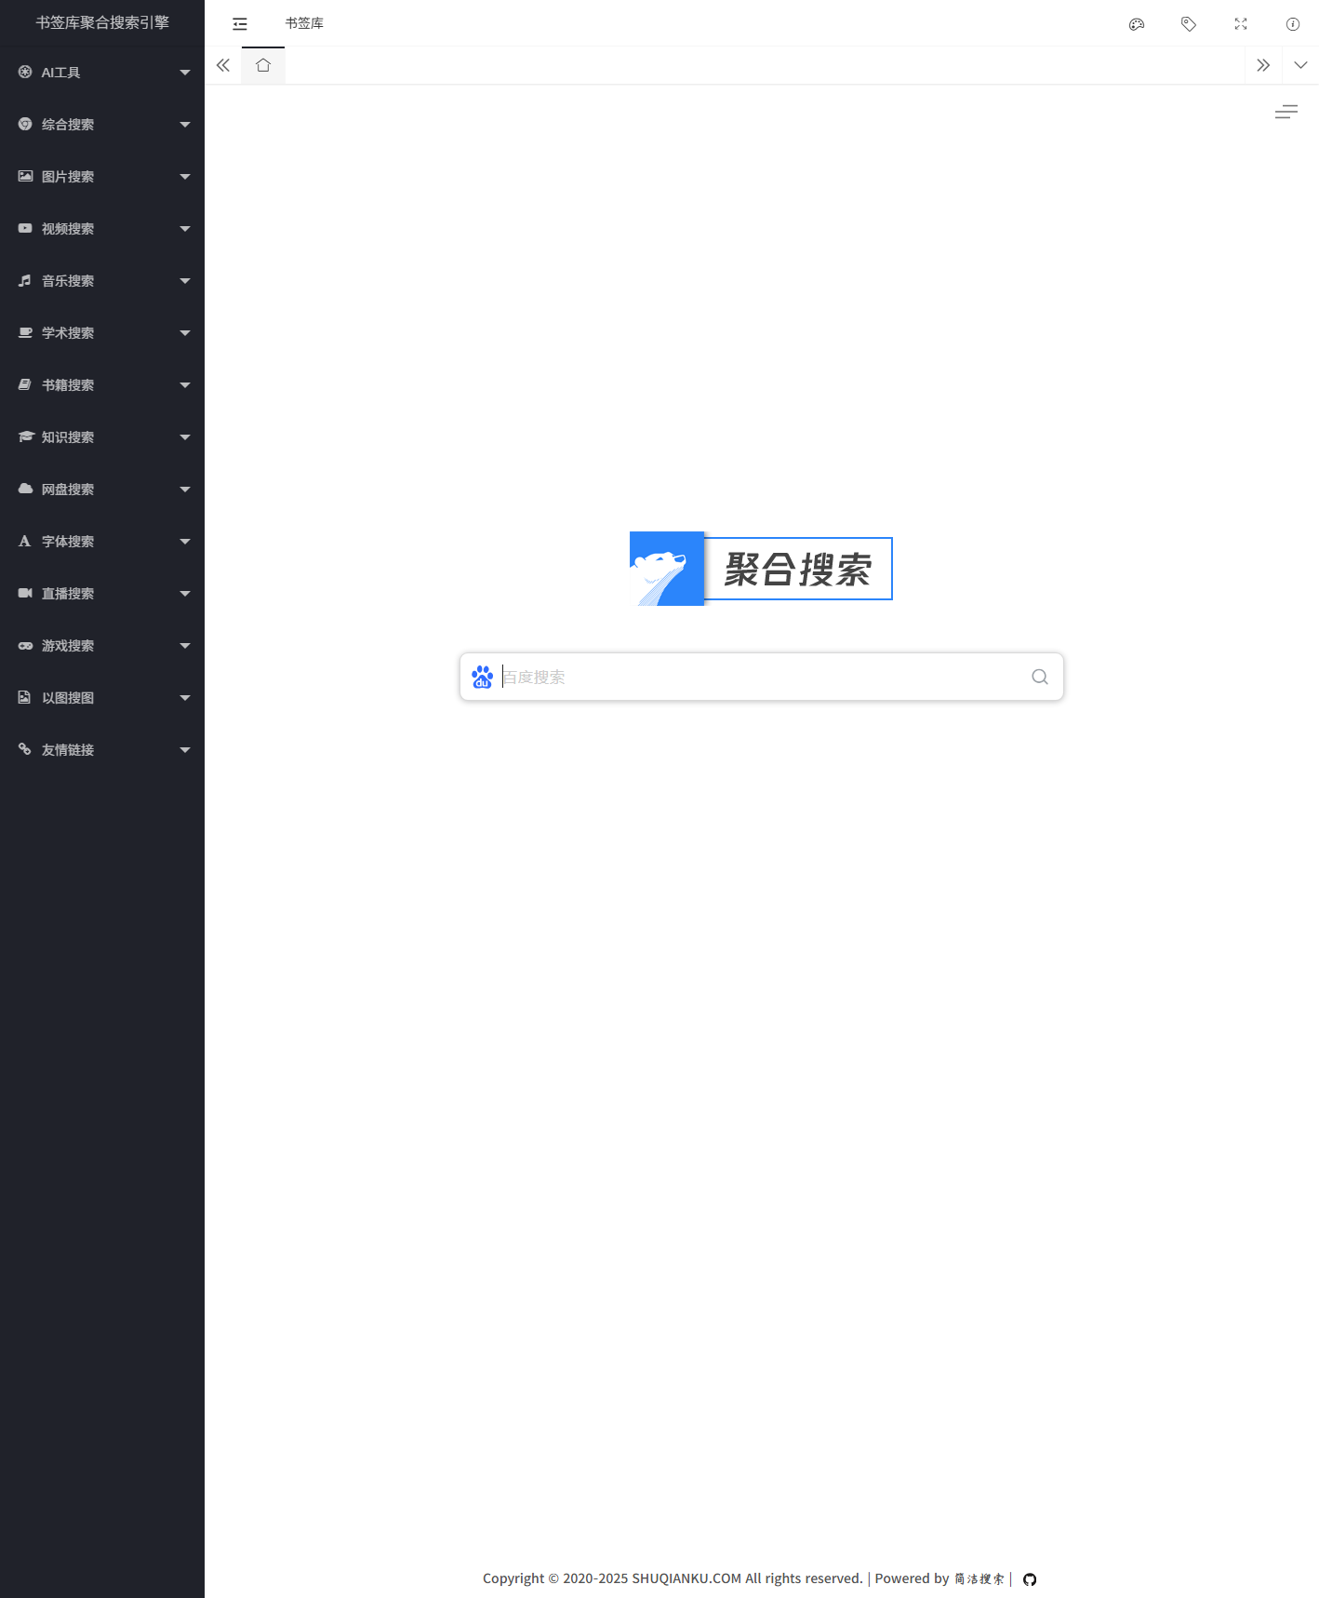
Task: Click the 字体搜索 letter A icon
Action: (x=25, y=541)
